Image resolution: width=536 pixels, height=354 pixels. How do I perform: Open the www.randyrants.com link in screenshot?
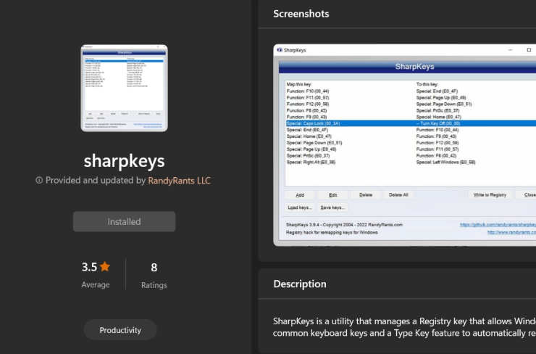[x=511, y=232]
